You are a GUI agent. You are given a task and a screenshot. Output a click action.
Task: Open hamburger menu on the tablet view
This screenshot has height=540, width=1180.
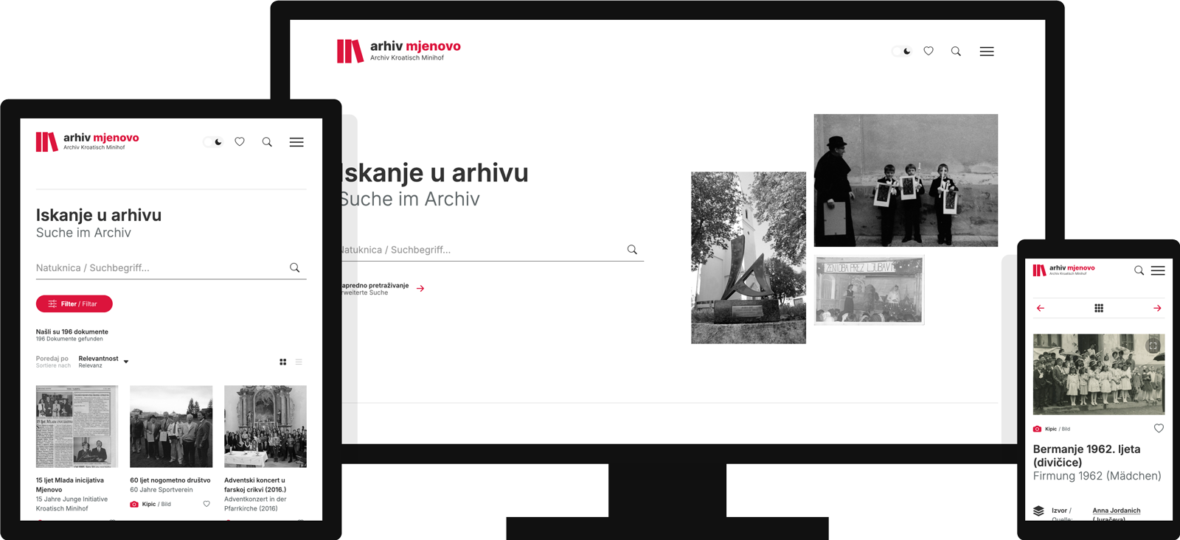tap(296, 142)
